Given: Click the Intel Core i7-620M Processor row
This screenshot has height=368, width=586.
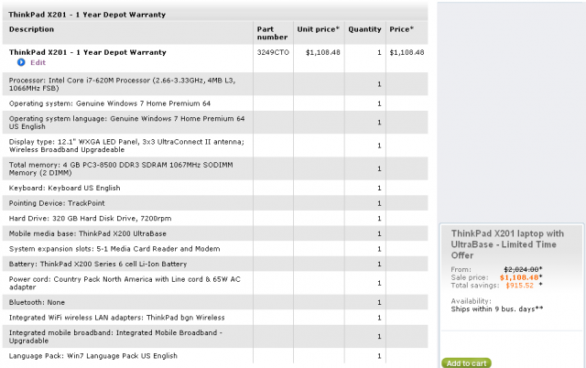Looking at the screenshot, I should point(215,84).
